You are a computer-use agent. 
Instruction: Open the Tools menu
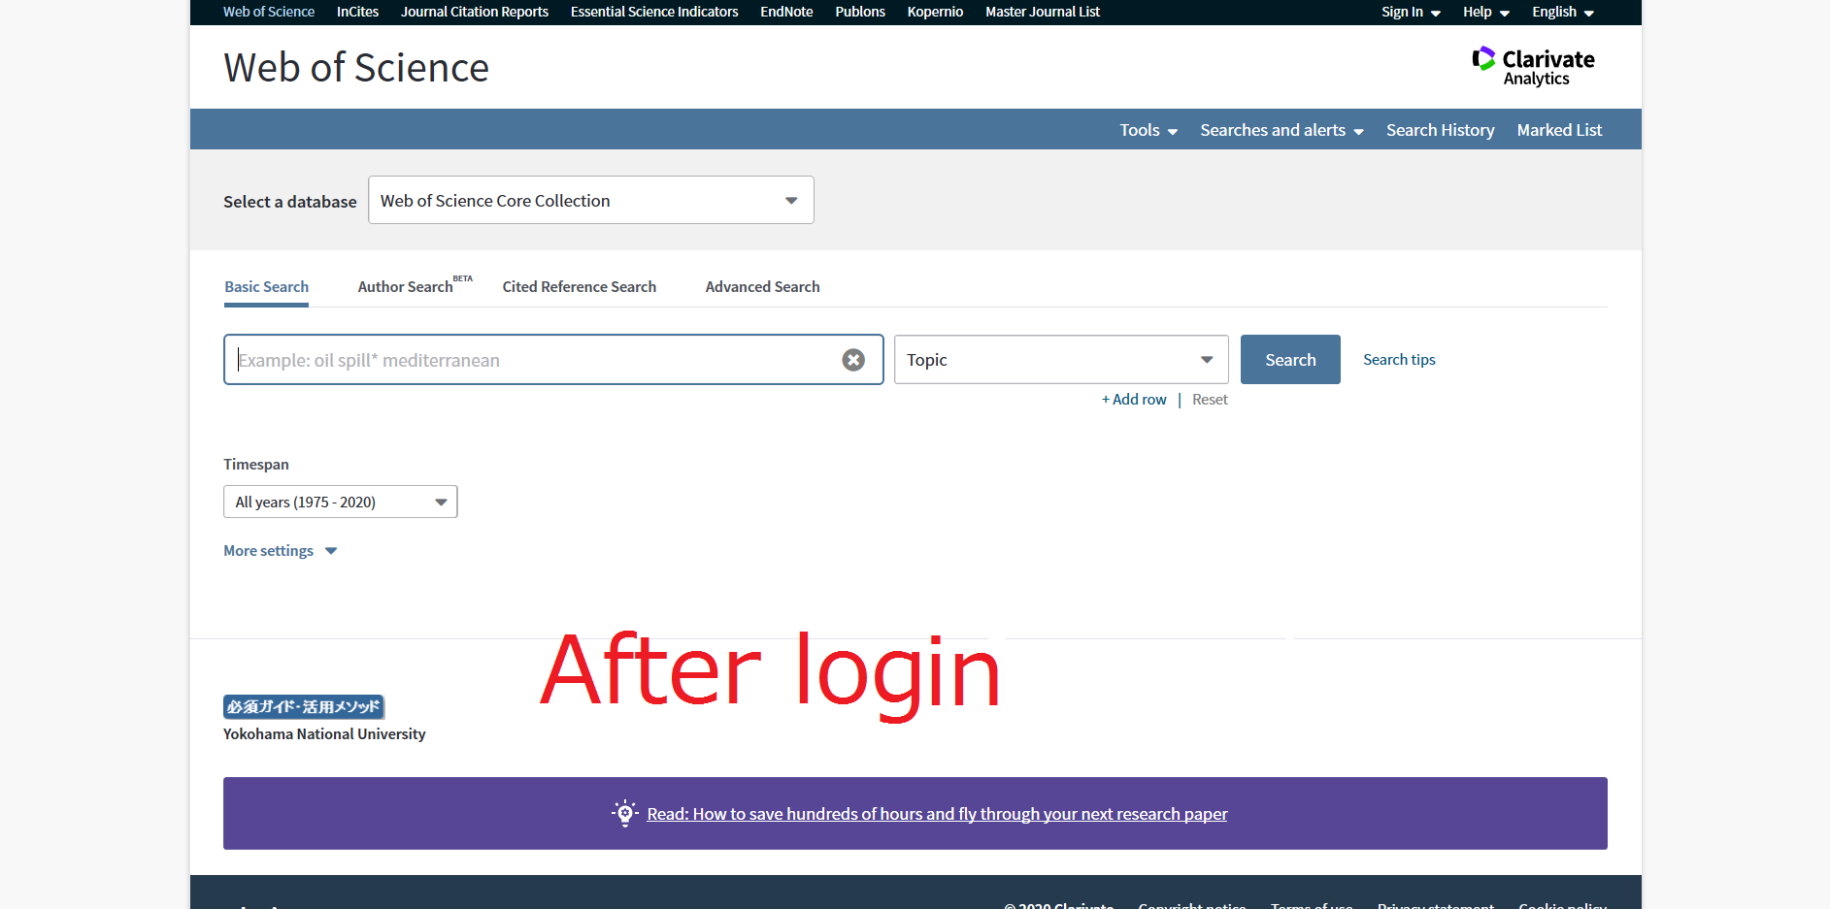(1148, 130)
